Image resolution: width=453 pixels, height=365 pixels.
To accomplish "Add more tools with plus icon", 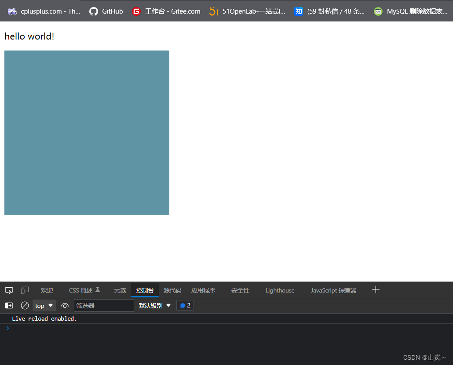I will click(376, 289).
